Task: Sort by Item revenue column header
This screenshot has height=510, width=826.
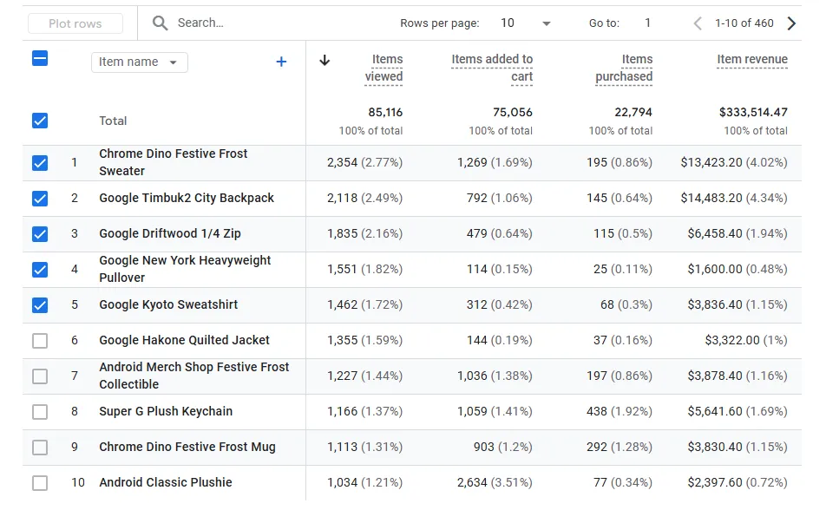Action: pos(751,60)
